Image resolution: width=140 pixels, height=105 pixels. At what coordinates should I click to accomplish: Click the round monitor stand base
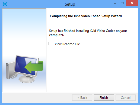(27, 79)
